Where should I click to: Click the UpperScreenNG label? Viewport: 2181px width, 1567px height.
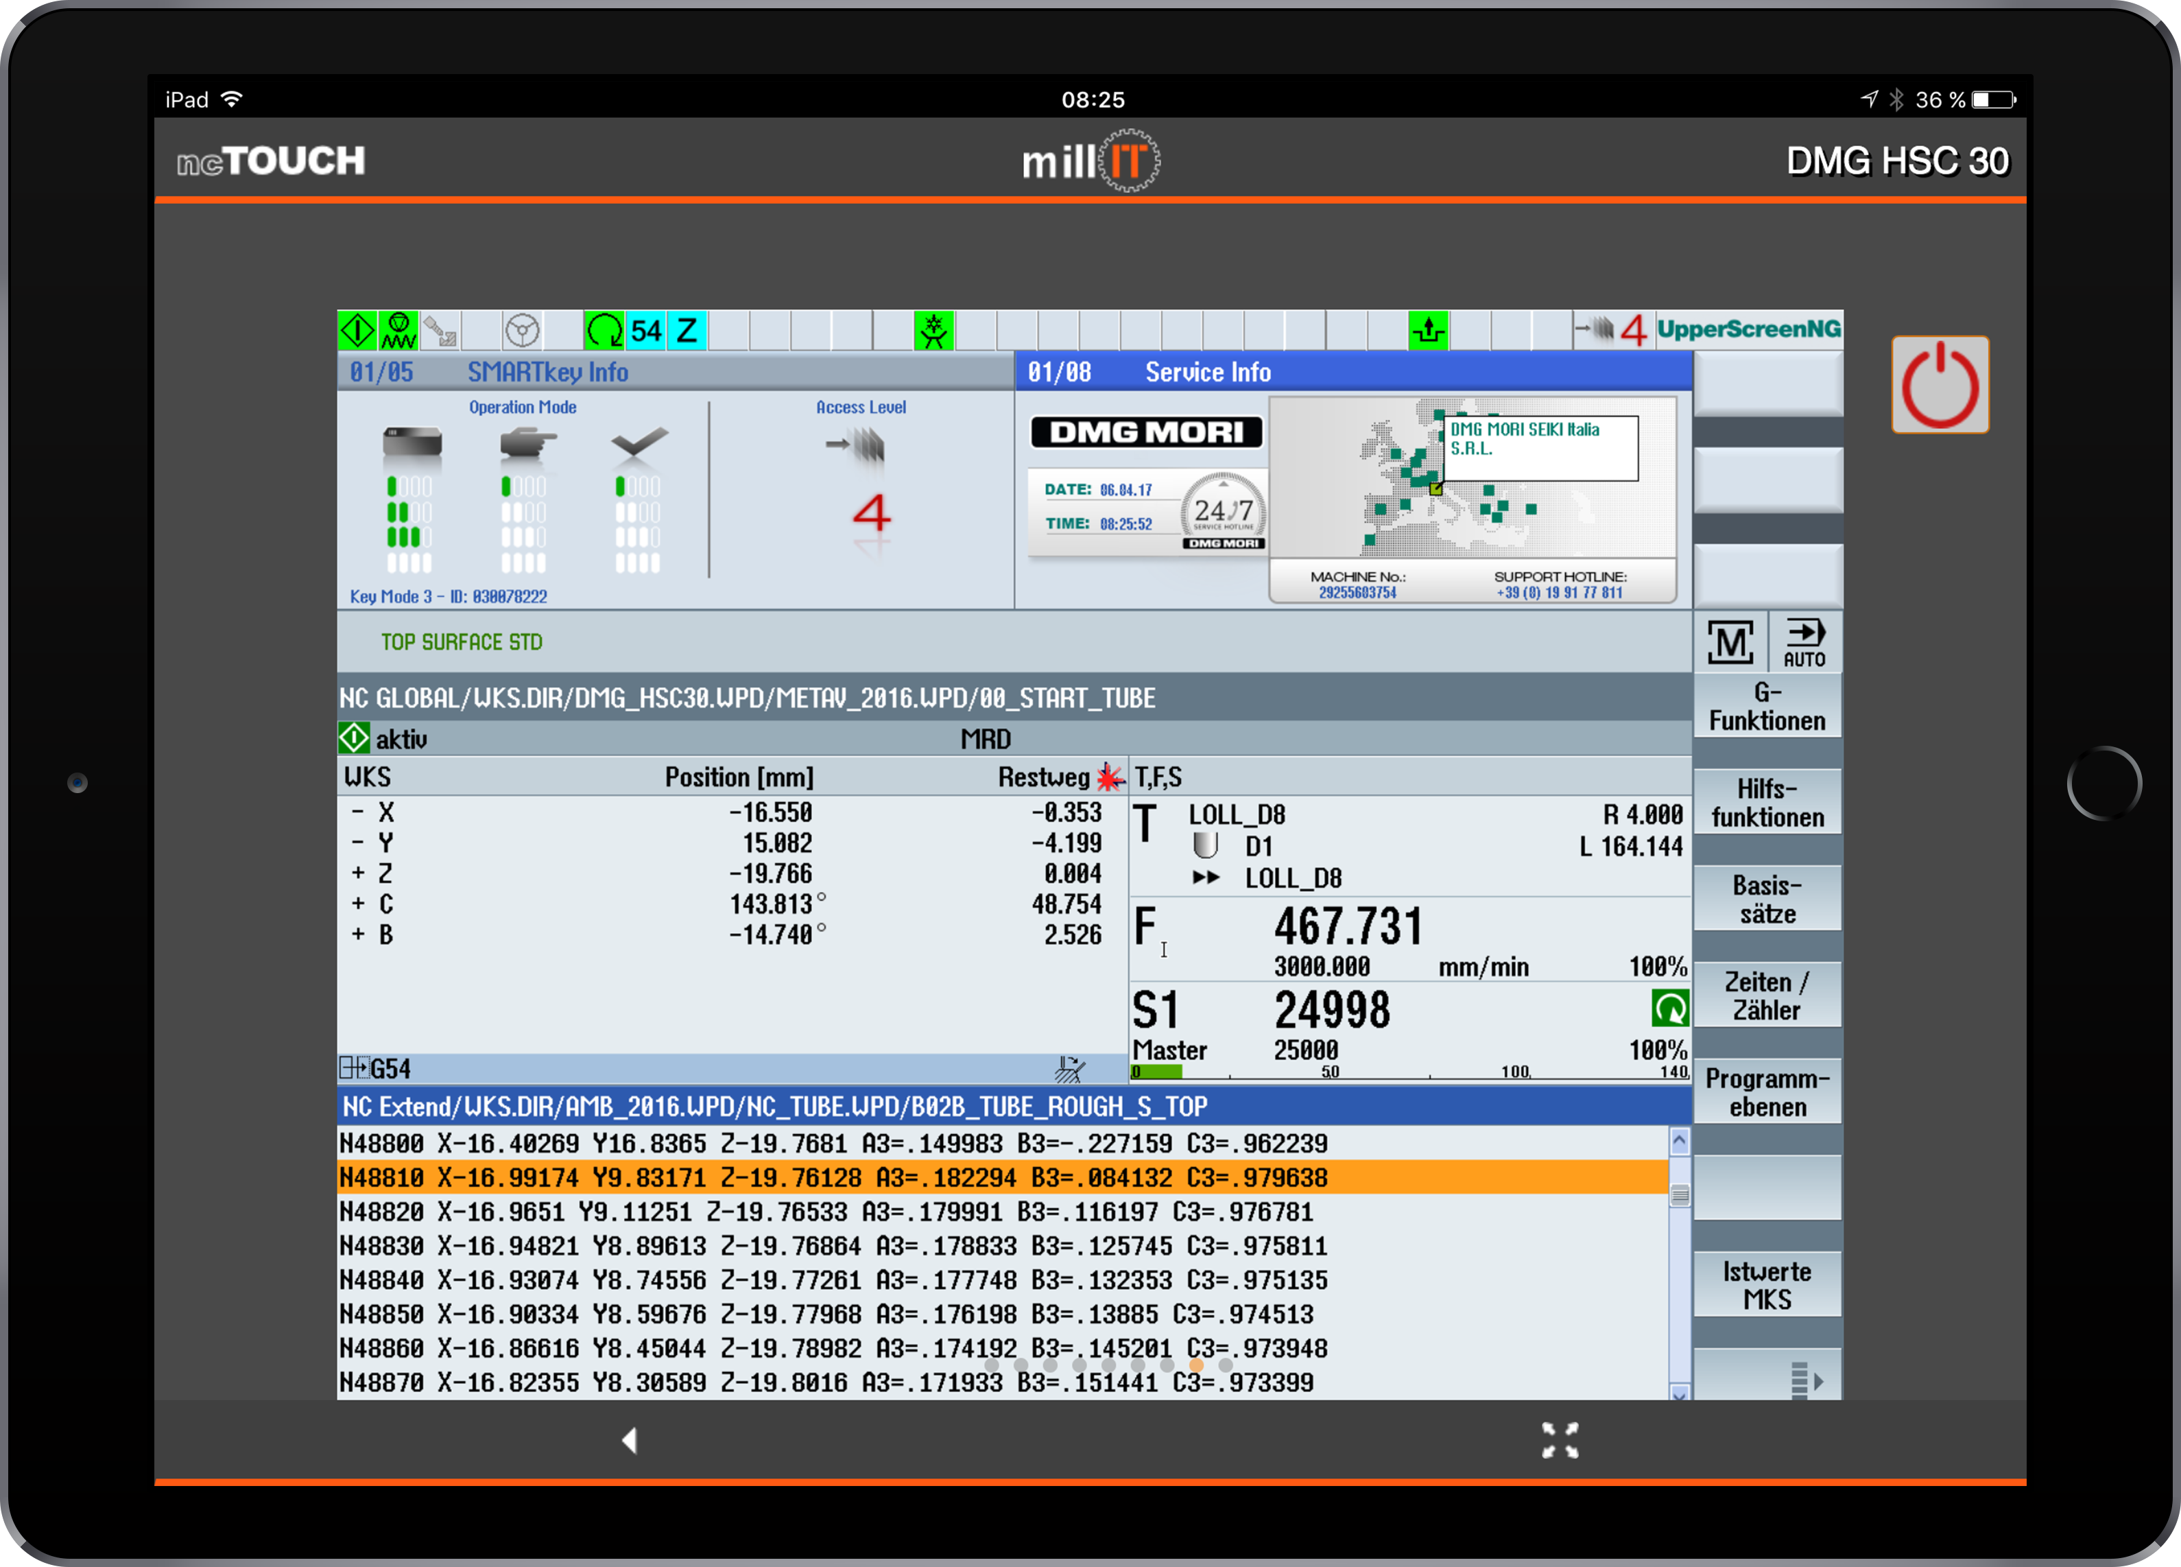point(1748,329)
